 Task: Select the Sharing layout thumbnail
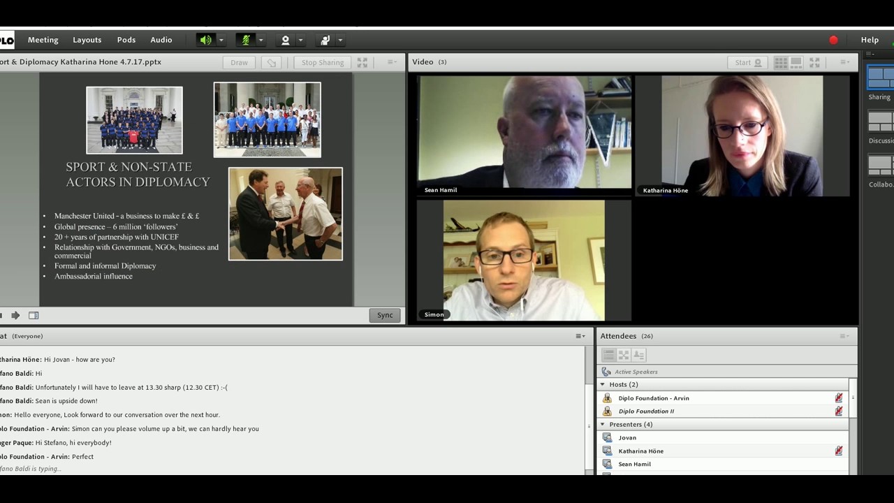881,77
